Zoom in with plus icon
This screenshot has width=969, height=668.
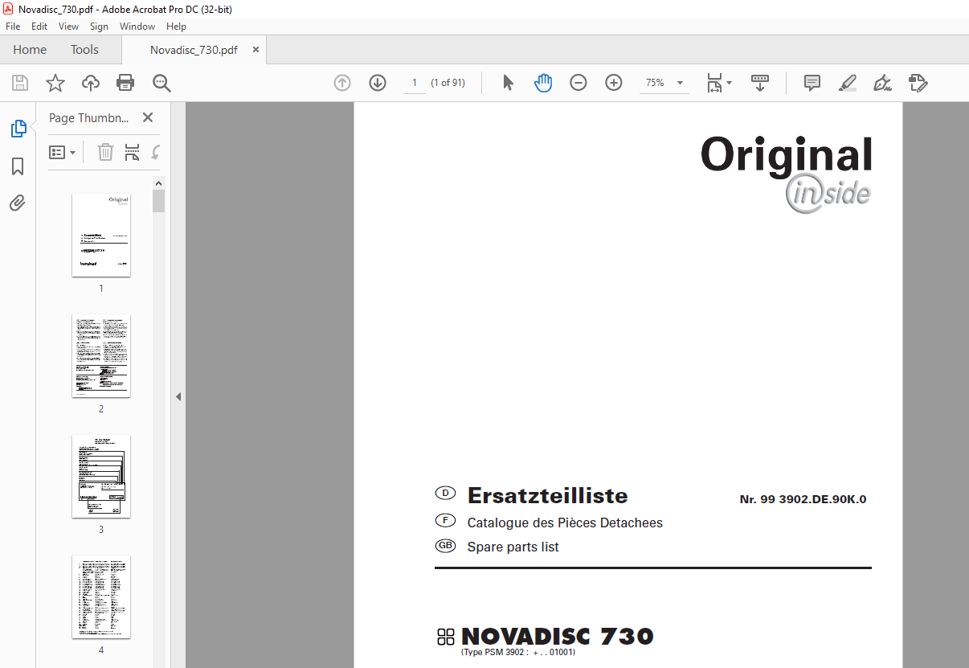click(614, 83)
